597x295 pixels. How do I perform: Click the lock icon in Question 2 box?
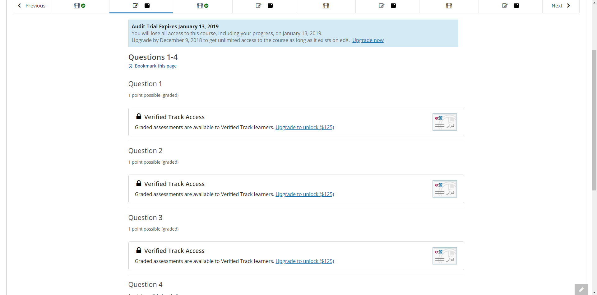tap(139, 183)
